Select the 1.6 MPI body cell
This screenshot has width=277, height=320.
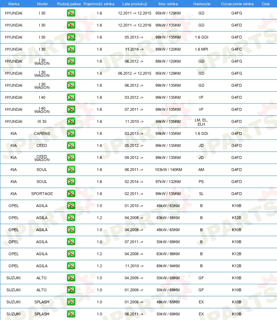[202, 49]
